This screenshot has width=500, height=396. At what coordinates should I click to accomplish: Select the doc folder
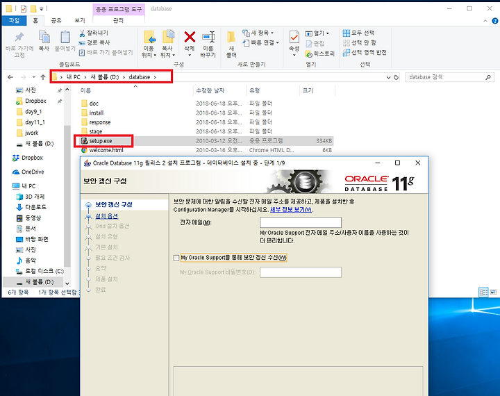(x=94, y=104)
